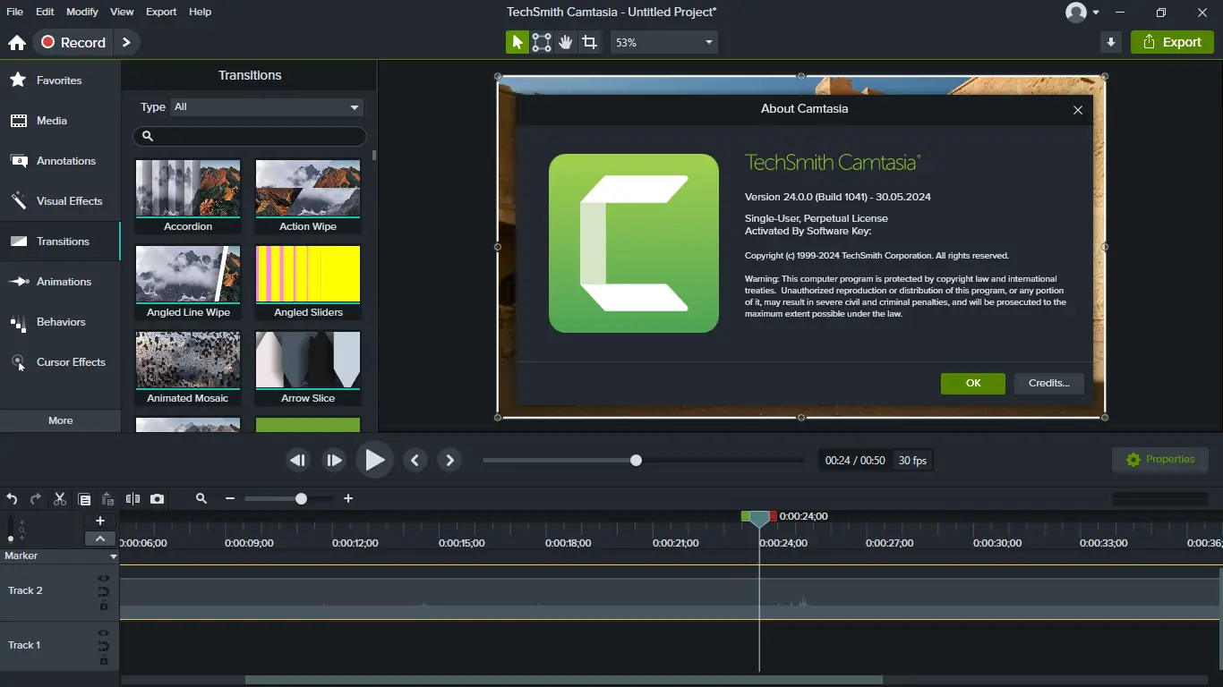
Task: Zoom out the timeline with minus
Action: point(230,499)
